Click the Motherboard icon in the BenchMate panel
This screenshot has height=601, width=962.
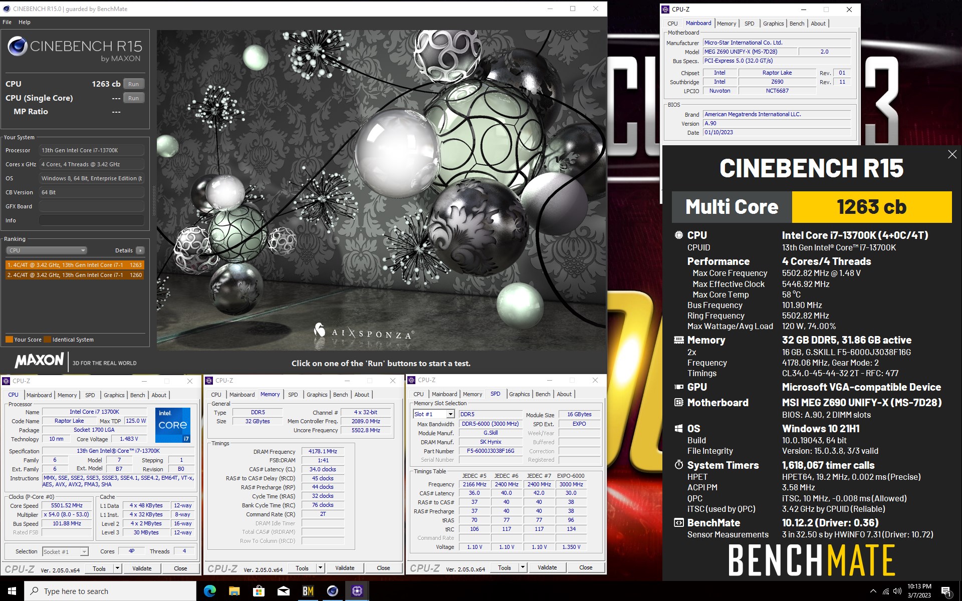coord(678,403)
